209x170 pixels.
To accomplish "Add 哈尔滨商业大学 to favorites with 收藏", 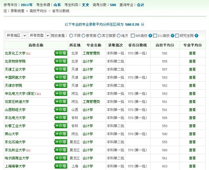I will tap(61, 158).
